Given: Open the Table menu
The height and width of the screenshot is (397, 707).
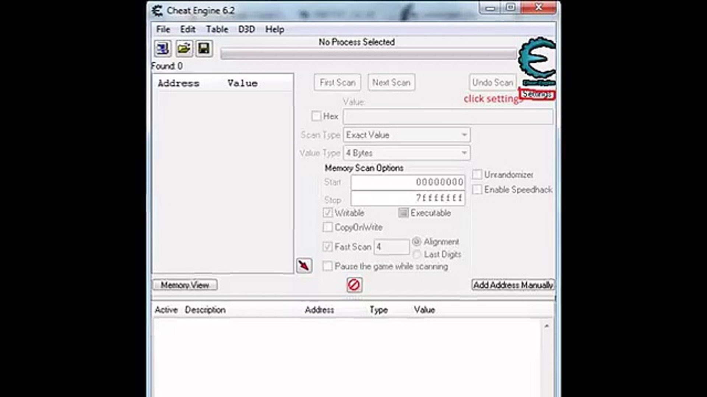Looking at the screenshot, I should (x=217, y=29).
